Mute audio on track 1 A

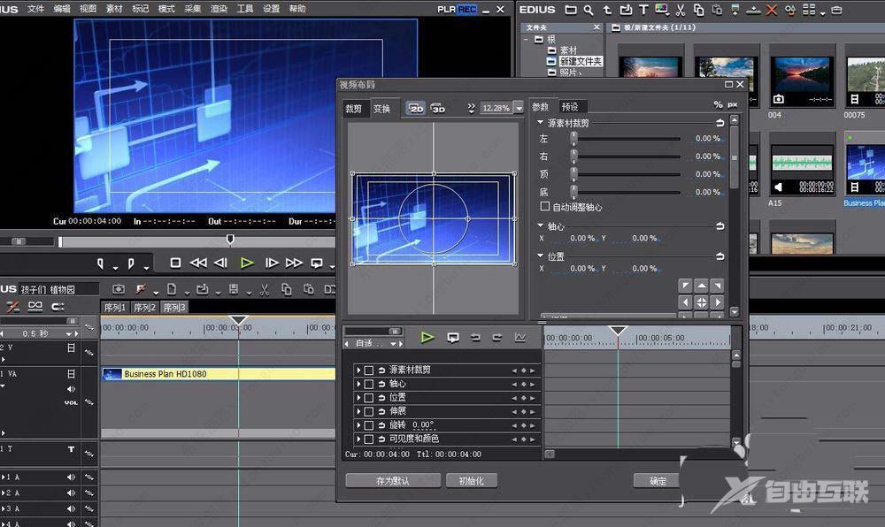coord(71,477)
